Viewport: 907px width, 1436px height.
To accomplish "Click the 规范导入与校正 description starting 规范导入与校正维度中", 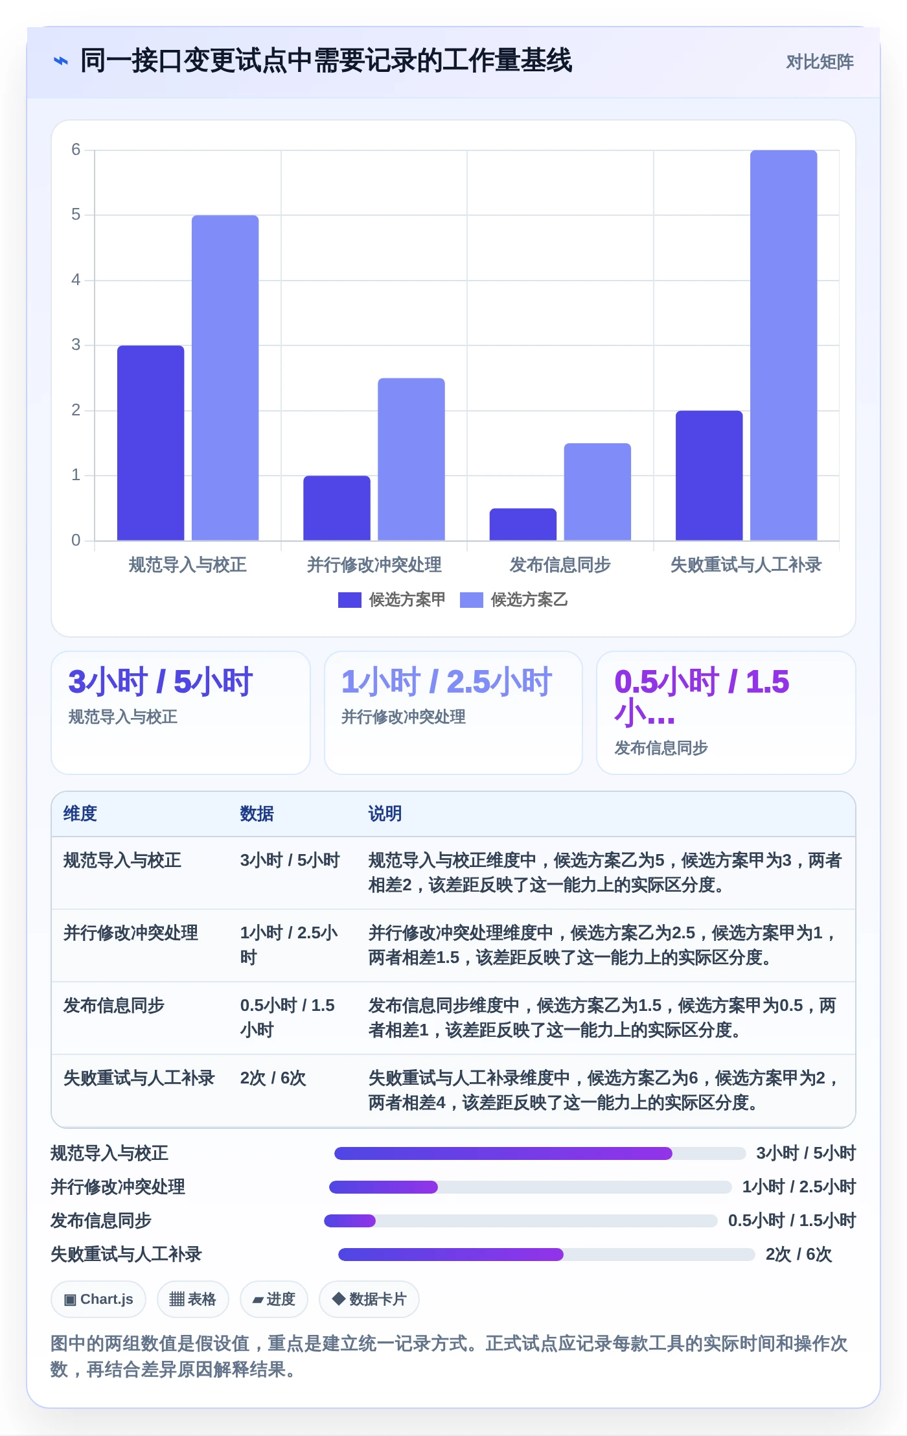I will click(605, 873).
